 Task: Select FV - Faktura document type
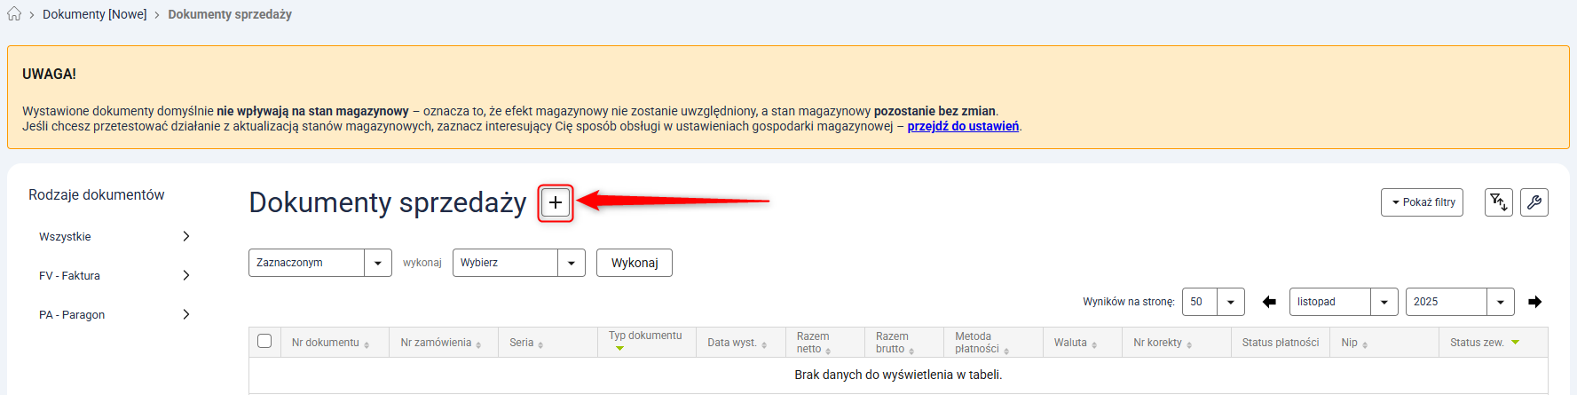[114, 276]
